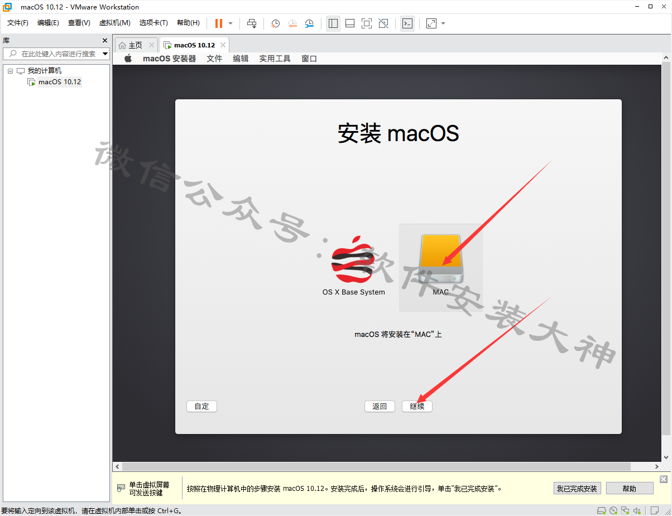
Task: Select 我的计算机 in the library tree
Action: click(x=45, y=71)
